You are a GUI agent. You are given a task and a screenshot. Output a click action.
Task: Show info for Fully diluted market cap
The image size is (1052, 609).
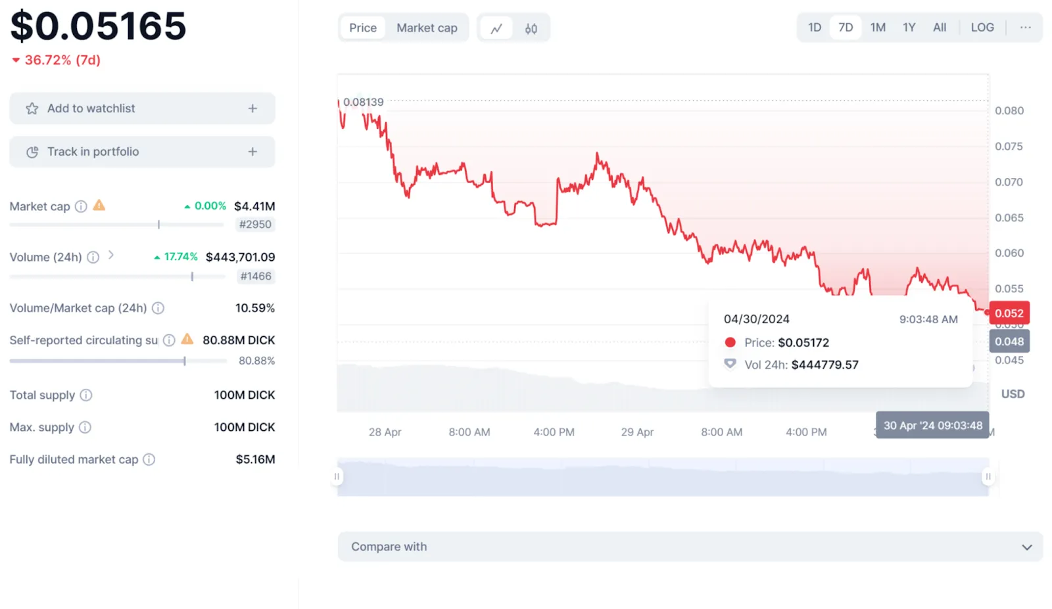point(149,459)
